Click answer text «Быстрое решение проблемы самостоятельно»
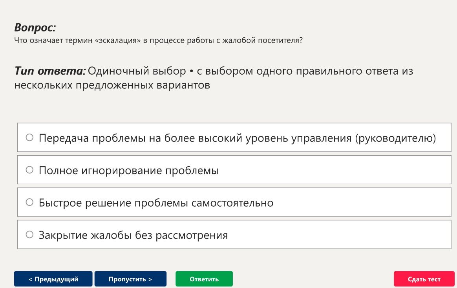The image size is (457, 288). (156, 203)
